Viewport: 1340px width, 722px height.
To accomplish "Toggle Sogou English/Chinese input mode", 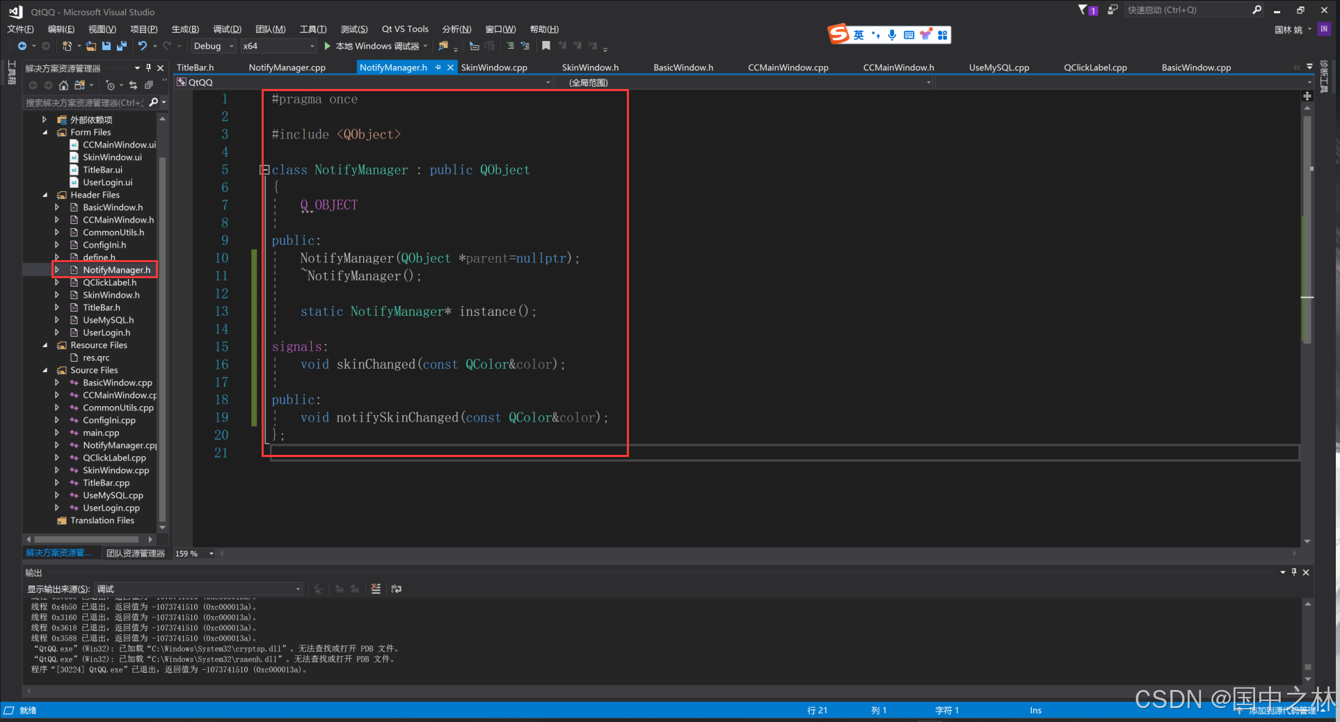I will (x=859, y=35).
